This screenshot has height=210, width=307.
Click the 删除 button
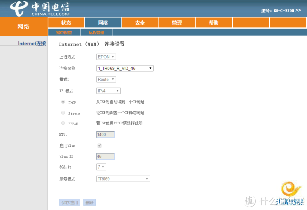click(x=90, y=202)
